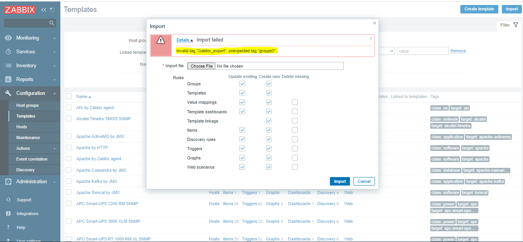Expand the Services menu section

pyautogui.click(x=54, y=52)
